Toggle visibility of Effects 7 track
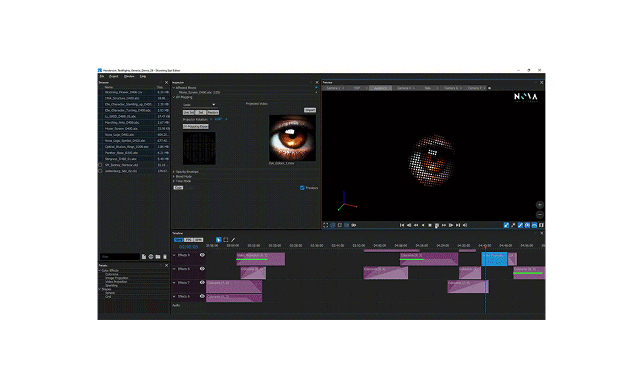This screenshot has height=389, width=643. tap(202, 282)
